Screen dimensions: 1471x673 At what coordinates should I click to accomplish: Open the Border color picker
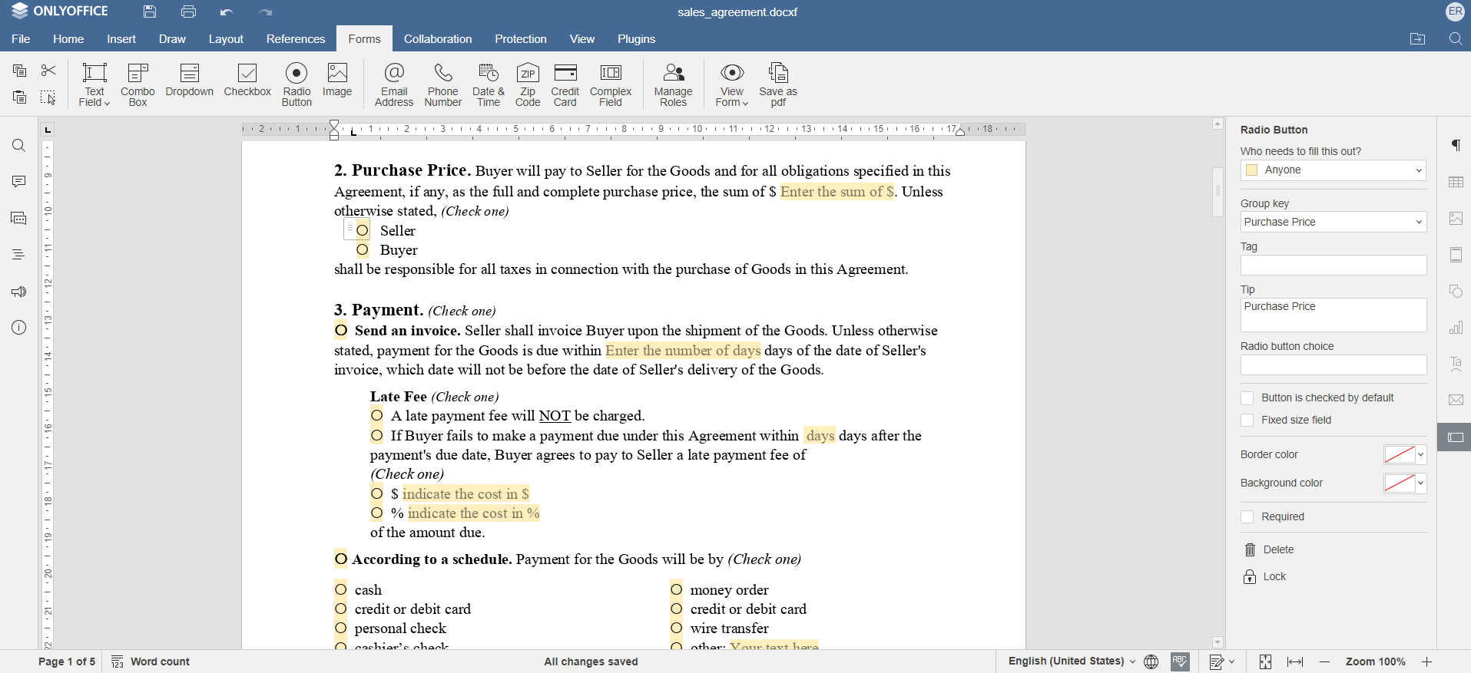pos(1405,455)
